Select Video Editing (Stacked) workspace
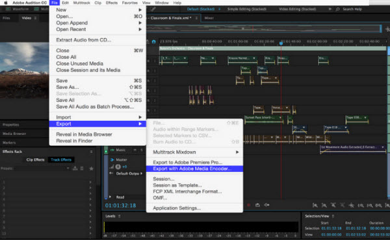Screen dimensions: 390x240 [298, 9]
